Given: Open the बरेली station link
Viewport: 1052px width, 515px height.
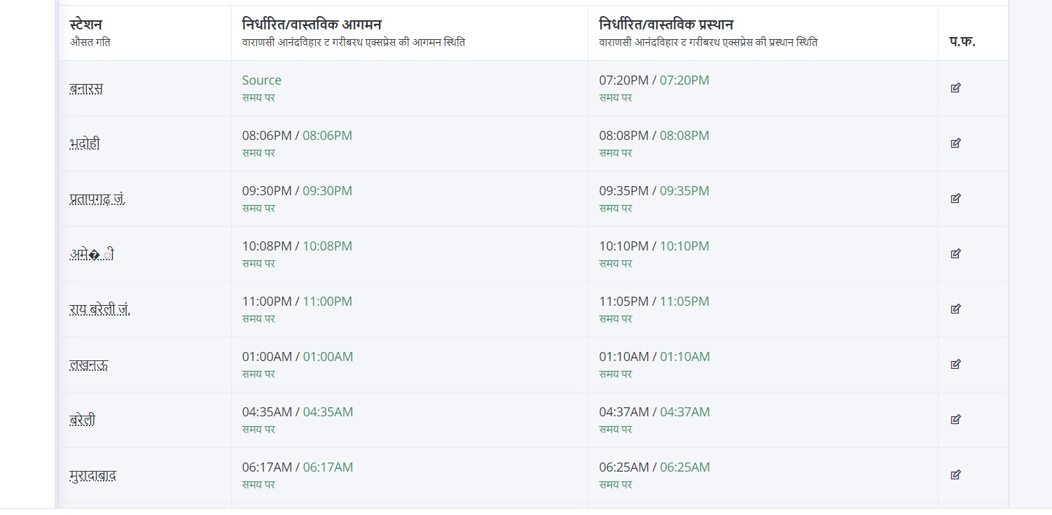Looking at the screenshot, I should pyautogui.click(x=83, y=420).
